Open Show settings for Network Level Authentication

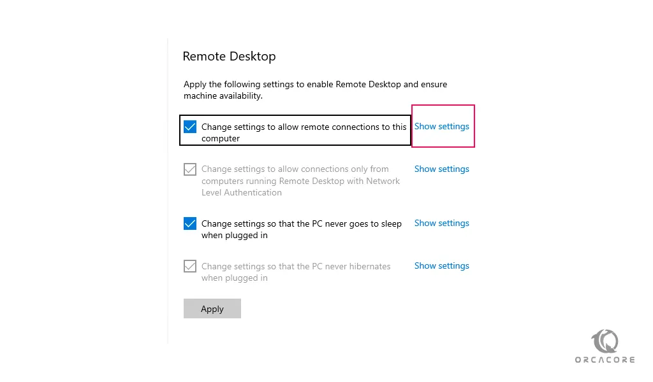(x=441, y=169)
